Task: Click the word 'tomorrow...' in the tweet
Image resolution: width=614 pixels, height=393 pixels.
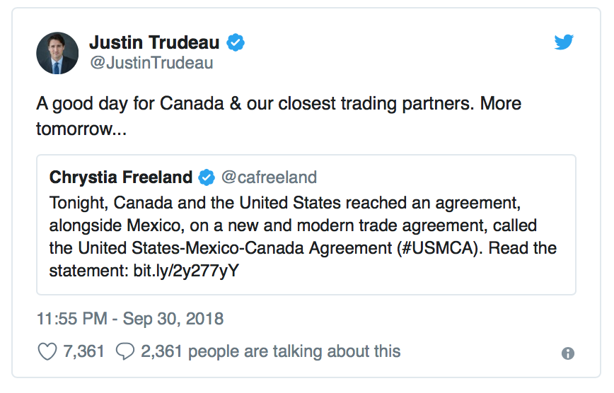Action: click(81, 129)
